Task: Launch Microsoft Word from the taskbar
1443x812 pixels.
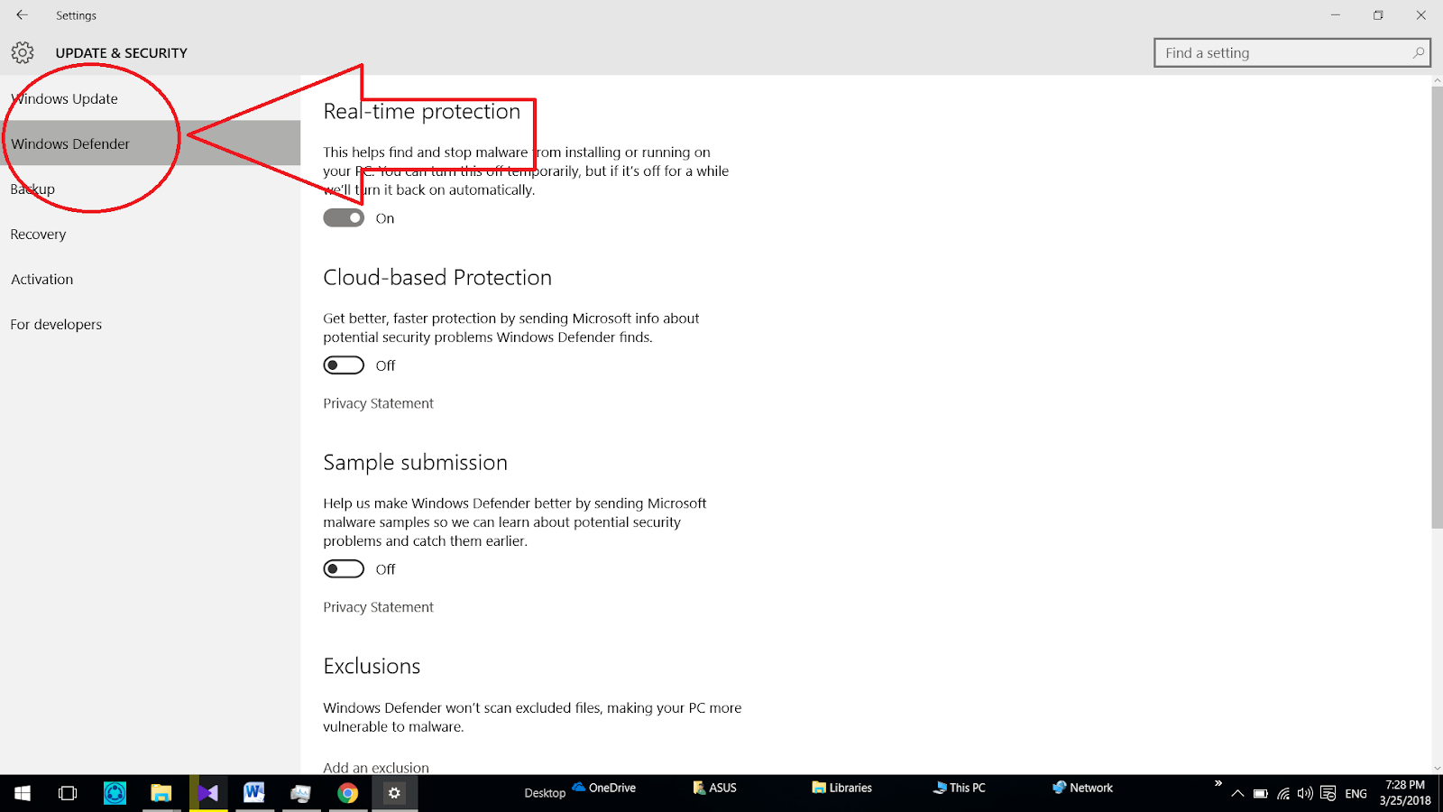Action: point(254,794)
